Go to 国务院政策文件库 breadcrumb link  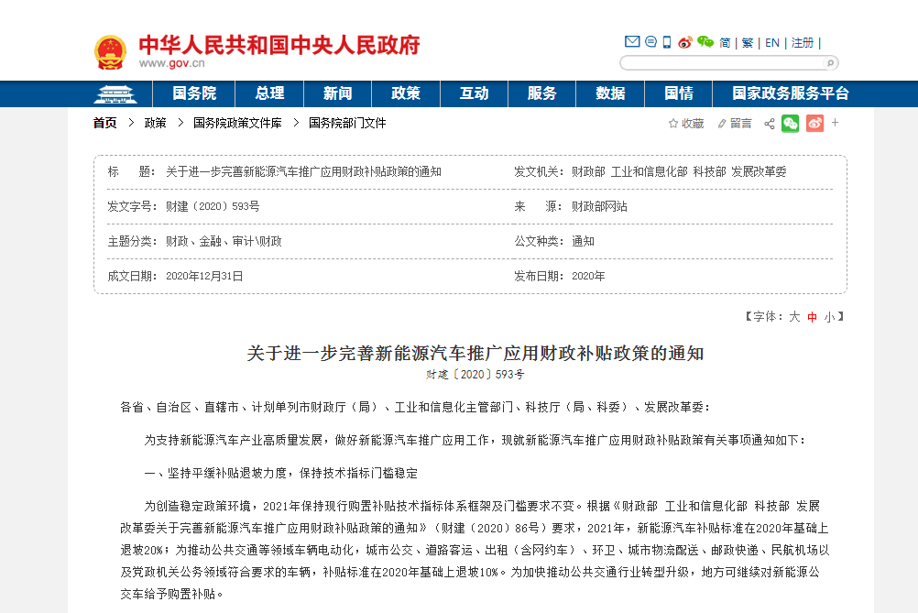click(x=237, y=123)
